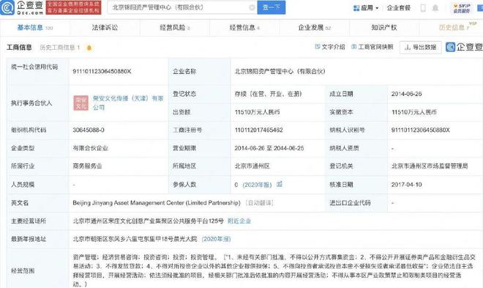Click the status 存续（在营、开业、在册）
The image size is (483, 288).
pyautogui.click(x=269, y=94)
